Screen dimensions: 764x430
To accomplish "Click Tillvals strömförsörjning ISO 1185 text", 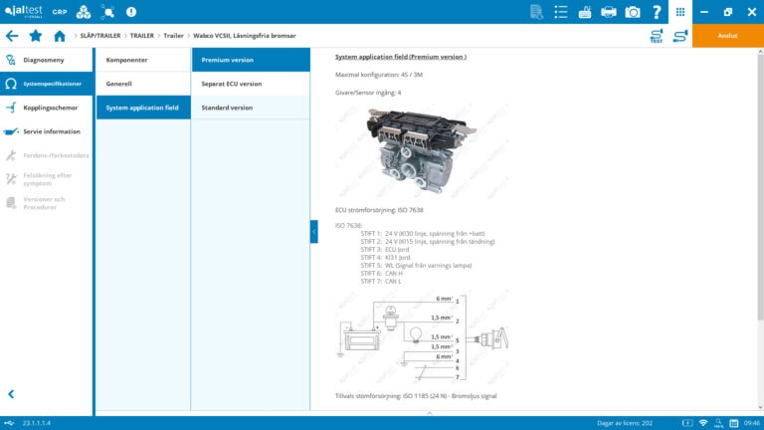I will pos(416,396).
